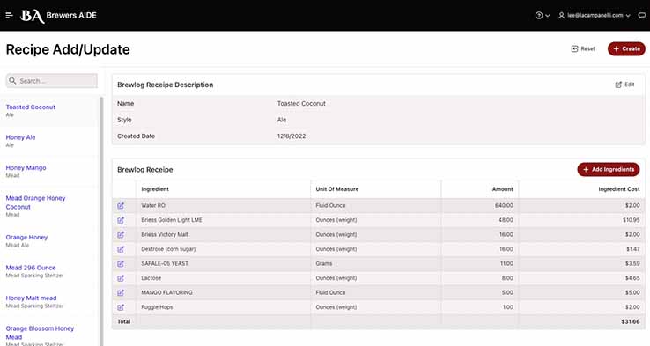Click the total cost $31.66

(x=631, y=321)
